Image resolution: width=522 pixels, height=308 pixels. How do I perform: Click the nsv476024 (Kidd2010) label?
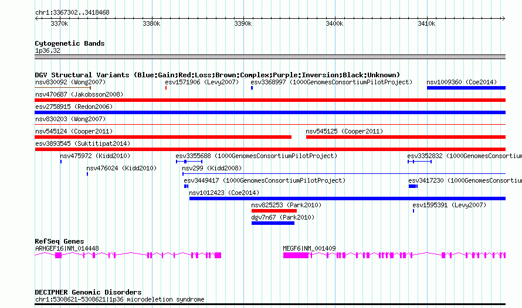121,168
